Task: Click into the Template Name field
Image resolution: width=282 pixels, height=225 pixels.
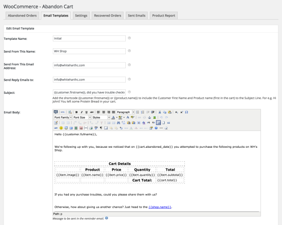Action: [89, 38]
